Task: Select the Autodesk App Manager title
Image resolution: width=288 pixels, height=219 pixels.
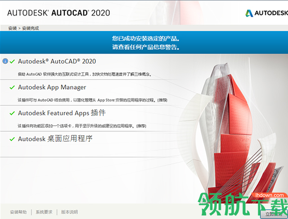Action: coord(52,87)
